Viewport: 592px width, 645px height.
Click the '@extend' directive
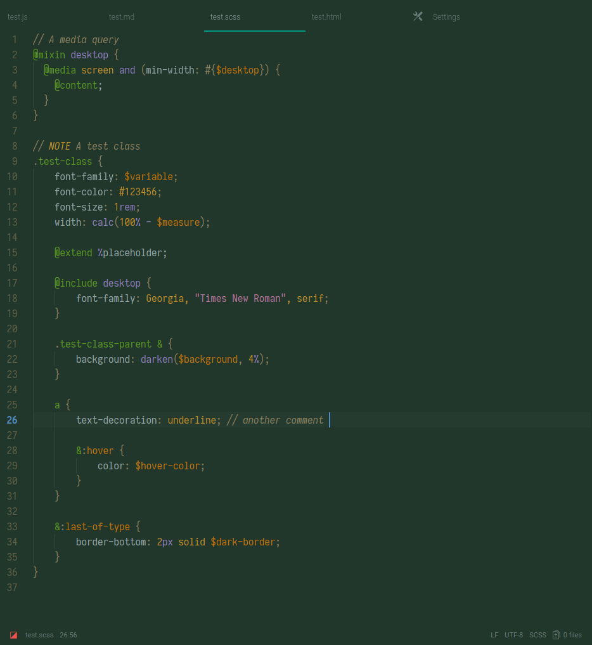click(73, 253)
